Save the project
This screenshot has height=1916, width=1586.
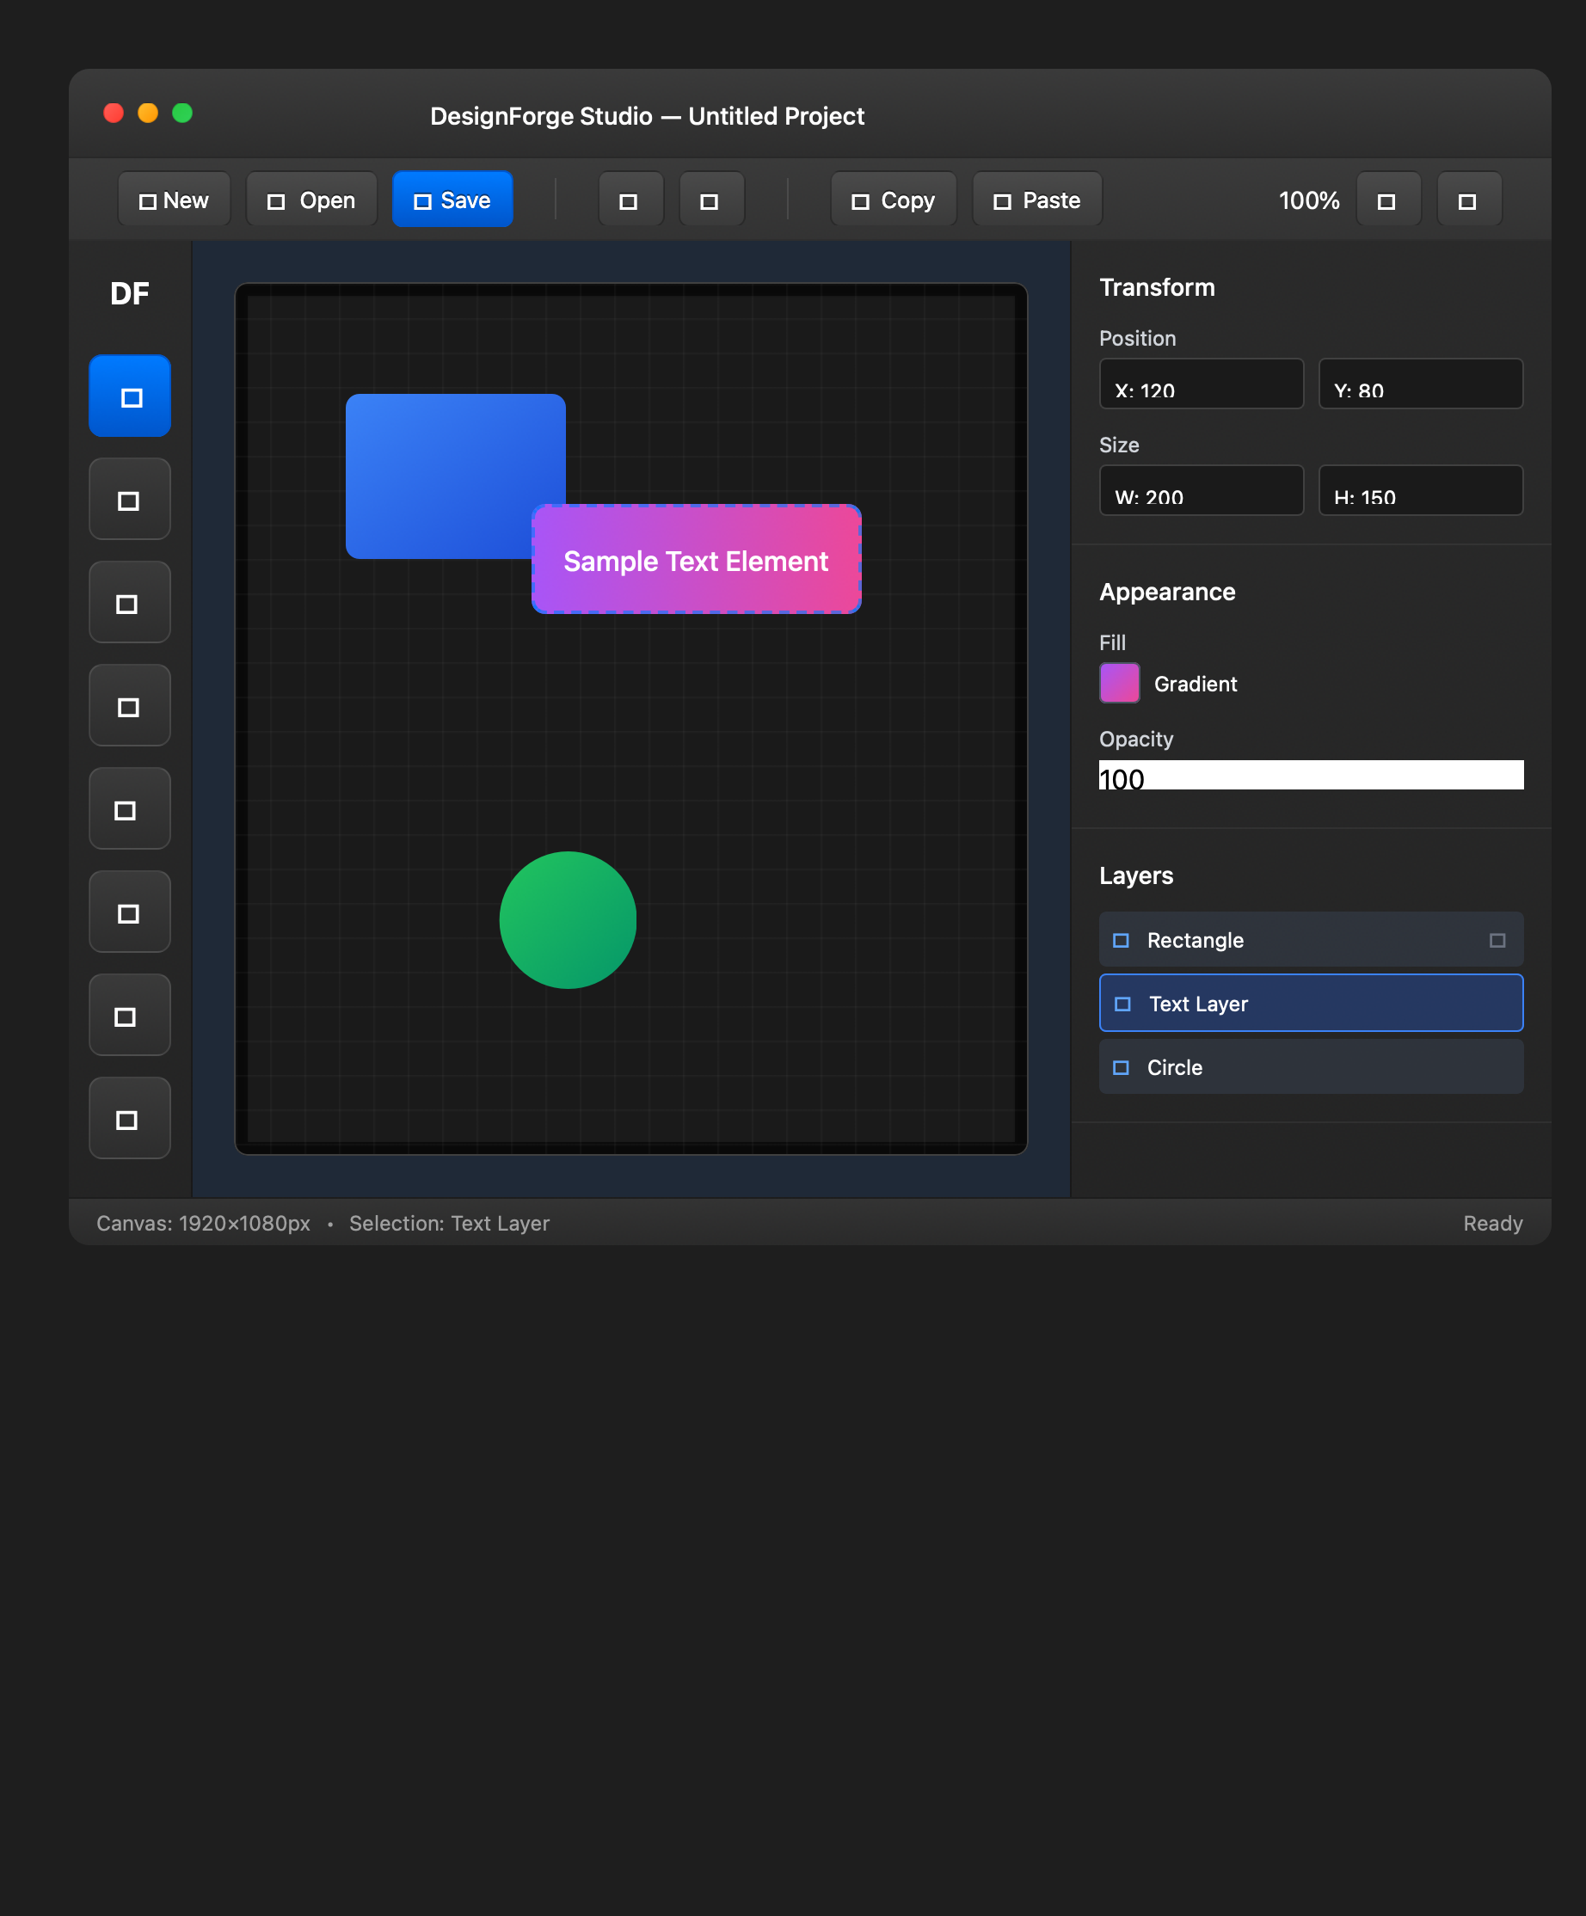(x=452, y=199)
